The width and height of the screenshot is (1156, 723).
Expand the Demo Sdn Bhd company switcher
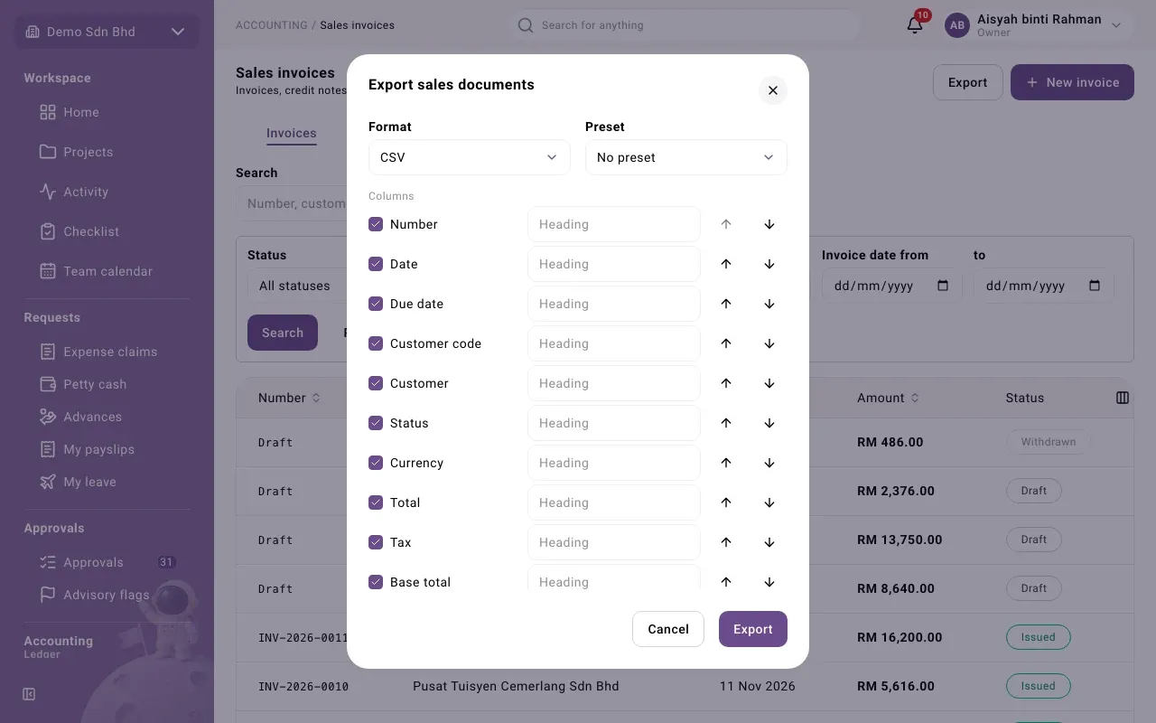107,32
